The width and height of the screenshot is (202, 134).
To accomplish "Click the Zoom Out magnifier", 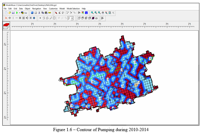I will coord(99,13).
